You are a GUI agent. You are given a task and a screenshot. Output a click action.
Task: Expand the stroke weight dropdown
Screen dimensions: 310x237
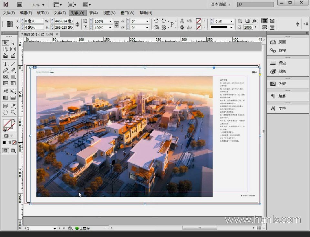click(231, 21)
